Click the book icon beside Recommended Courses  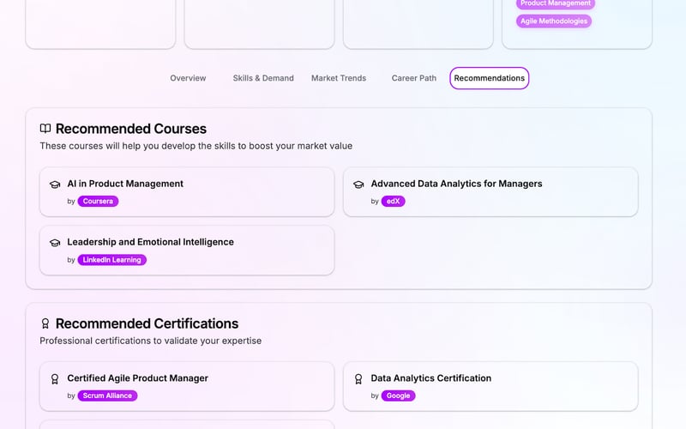click(x=45, y=129)
